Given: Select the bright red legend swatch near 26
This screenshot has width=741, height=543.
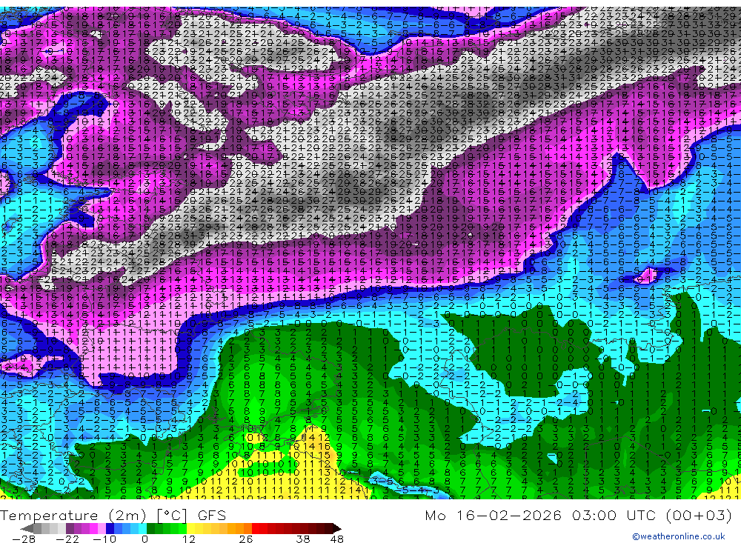Looking at the screenshot, I should click(x=256, y=529).
